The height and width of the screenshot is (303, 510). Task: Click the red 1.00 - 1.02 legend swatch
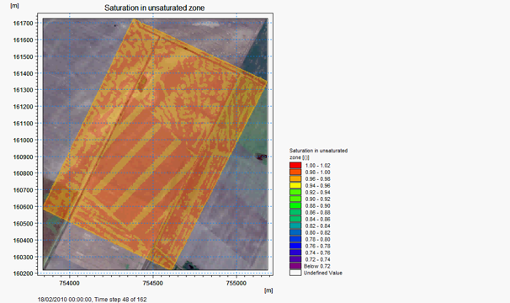295,165
